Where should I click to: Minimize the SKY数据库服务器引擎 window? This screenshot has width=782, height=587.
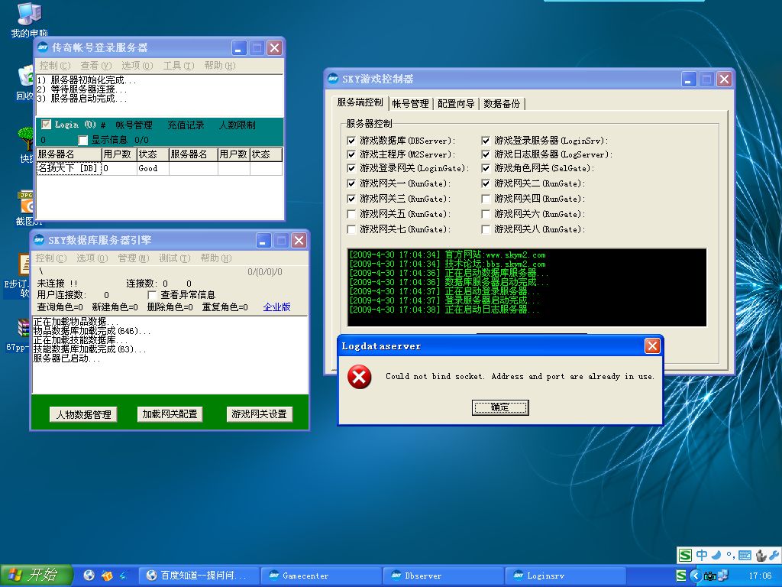pyautogui.click(x=263, y=241)
